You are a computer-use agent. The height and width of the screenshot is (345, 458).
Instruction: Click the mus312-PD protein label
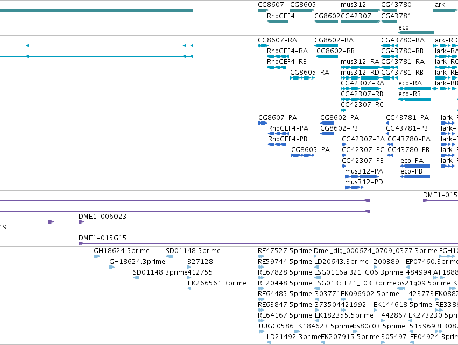(x=364, y=182)
